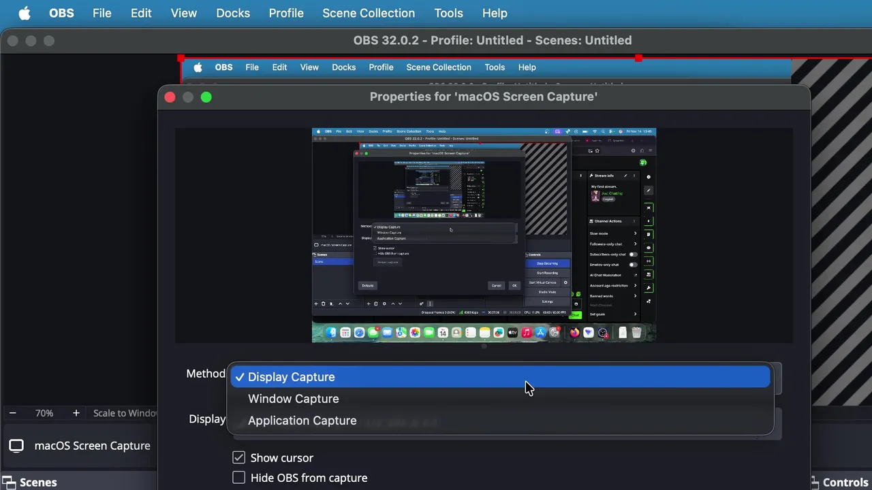Click the green zoom button of Properties dialog
This screenshot has height=490, width=872.
[x=206, y=97]
